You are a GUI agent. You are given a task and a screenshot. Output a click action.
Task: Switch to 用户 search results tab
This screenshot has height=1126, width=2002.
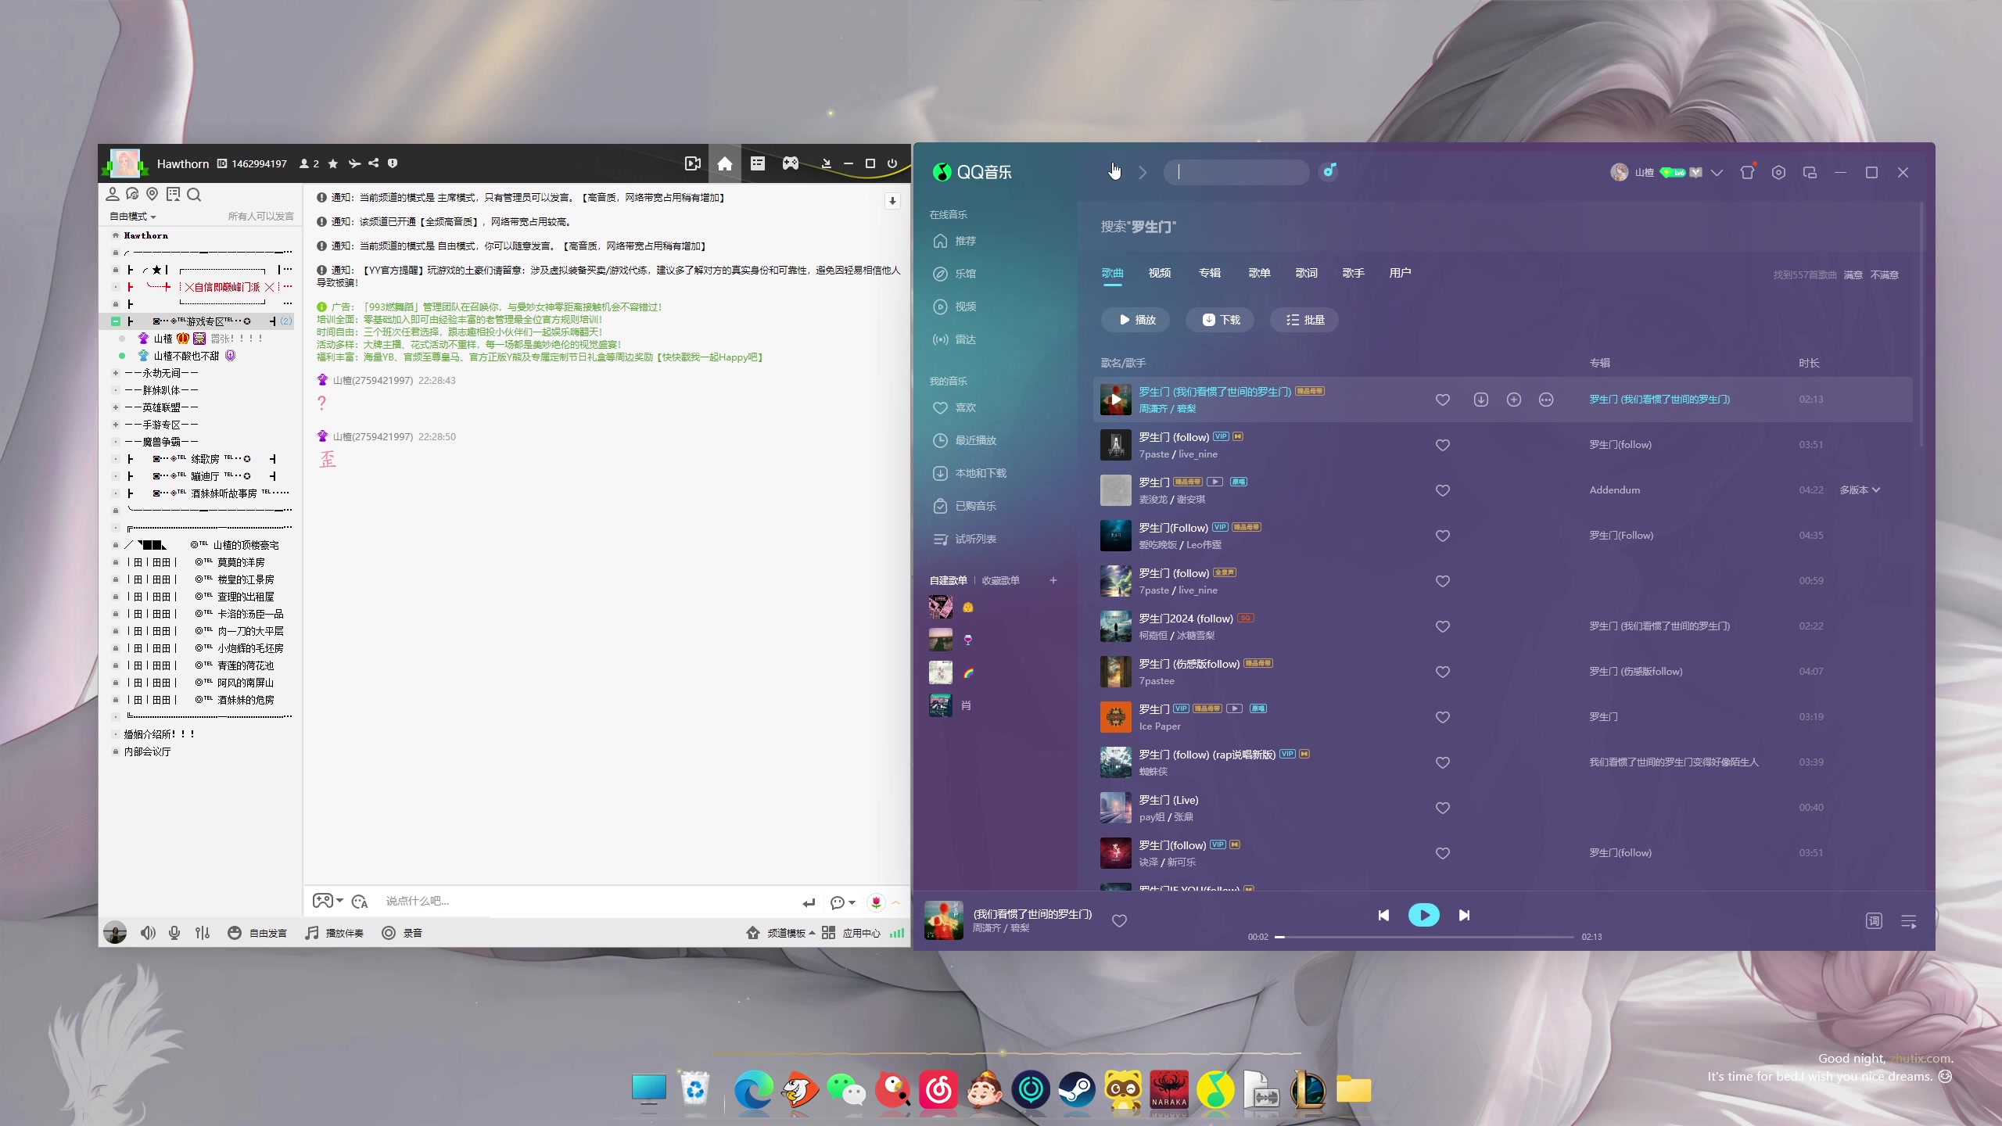1400,273
